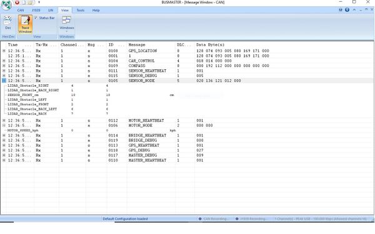This screenshot has height=234, width=375.
Task: Open the Windows dropdown in the ribbon
Action: coord(67,24)
